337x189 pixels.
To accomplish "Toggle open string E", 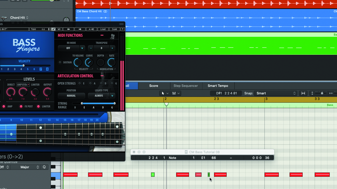I will [80, 83].
